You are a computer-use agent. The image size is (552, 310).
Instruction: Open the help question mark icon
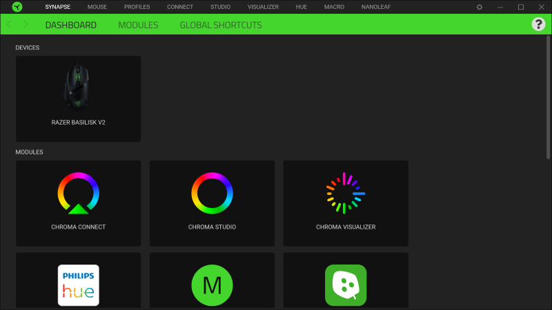click(538, 24)
